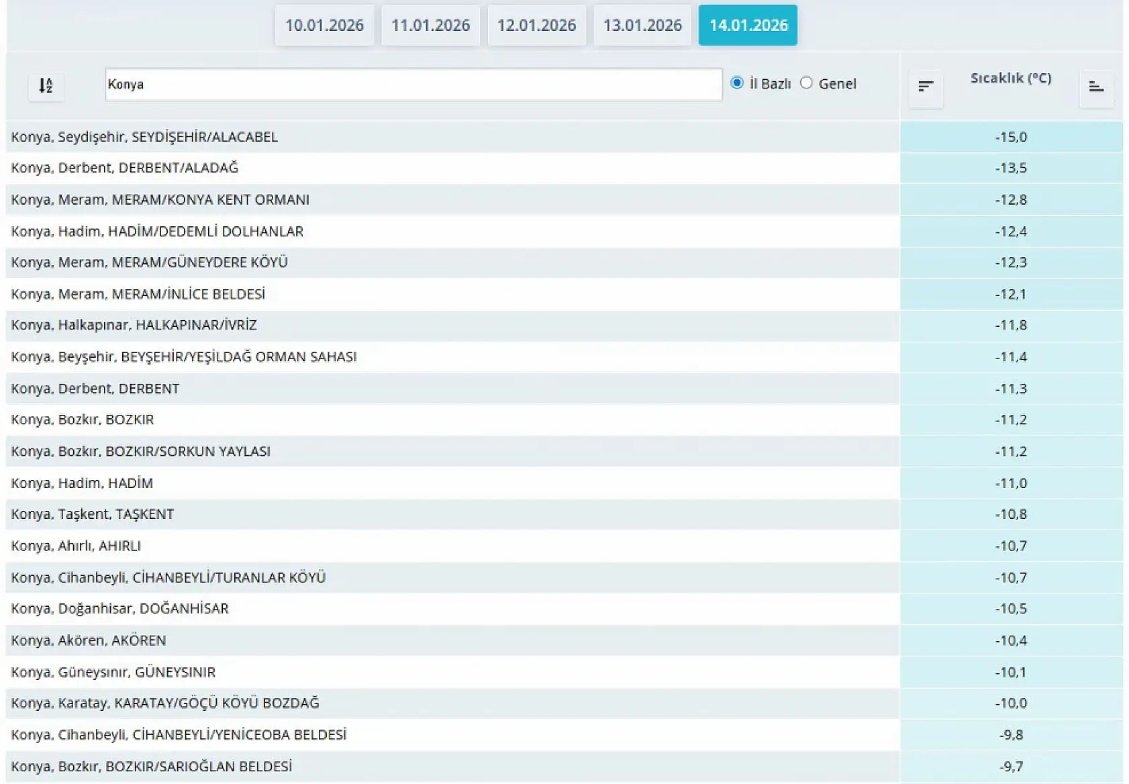Select the 12.01.2026 date tab
This screenshot has height=784, width=1129.
pyautogui.click(x=536, y=26)
